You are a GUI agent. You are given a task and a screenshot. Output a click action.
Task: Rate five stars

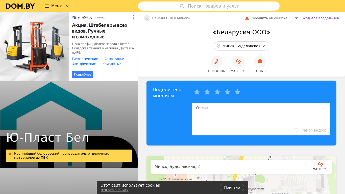pos(237,92)
